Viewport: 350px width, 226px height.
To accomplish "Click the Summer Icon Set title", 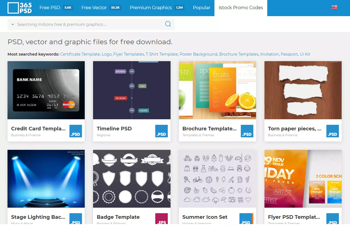I will [x=205, y=217].
